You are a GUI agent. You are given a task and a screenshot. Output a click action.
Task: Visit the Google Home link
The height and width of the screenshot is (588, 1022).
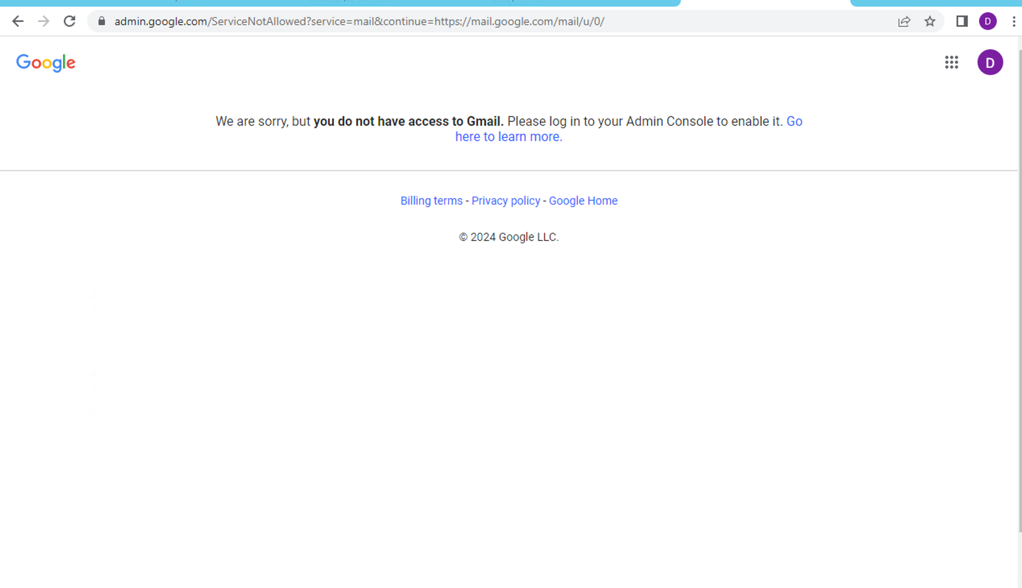583,201
